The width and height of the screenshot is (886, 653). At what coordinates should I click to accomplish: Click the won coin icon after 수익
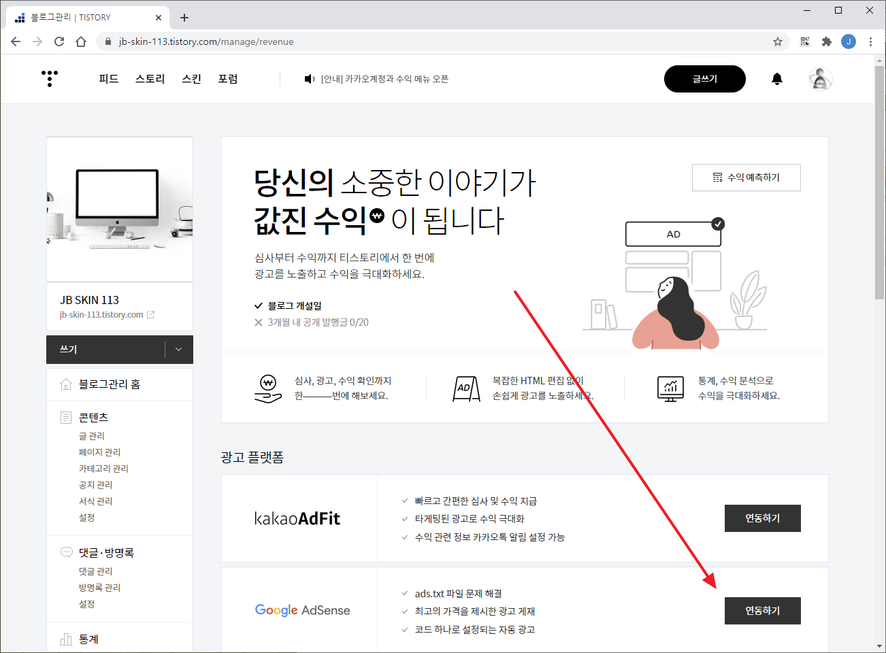[x=377, y=216]
